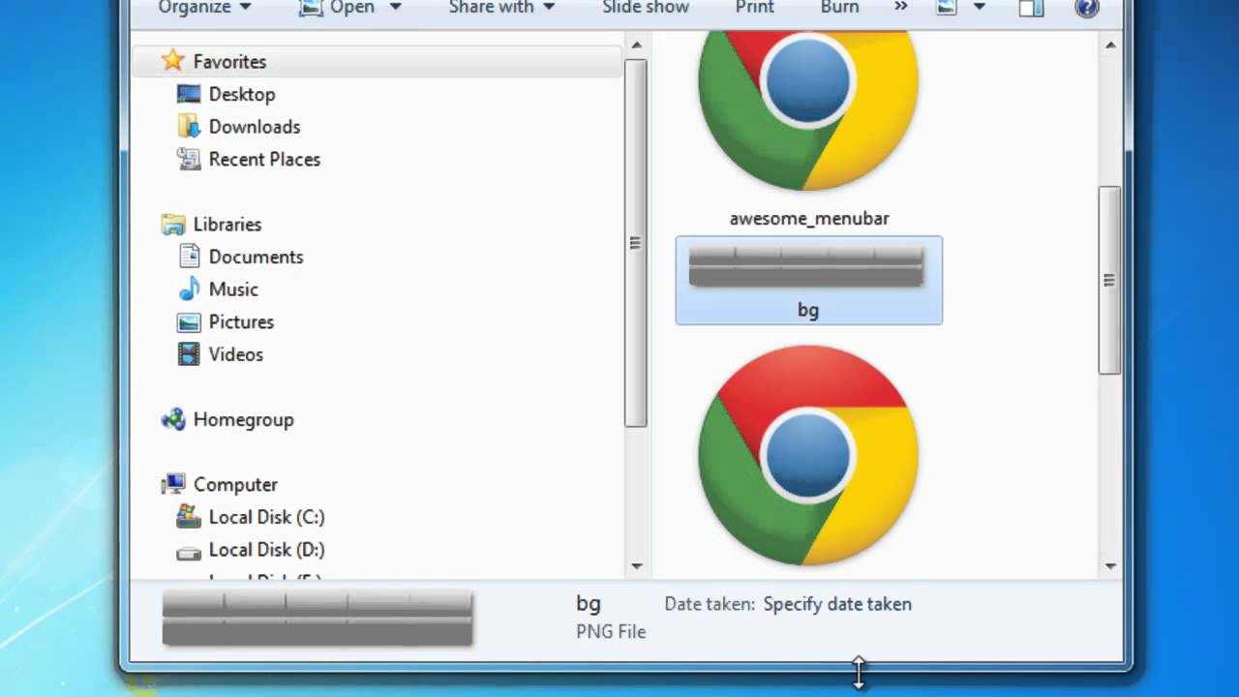This screenshot has height=697, width=1239.
Task: Click the Local Disk (D:) drive icon
Action: (x=189, y=552)
